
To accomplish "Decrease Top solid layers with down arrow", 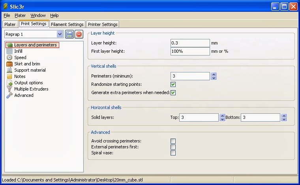I will (x=222, y=120).
